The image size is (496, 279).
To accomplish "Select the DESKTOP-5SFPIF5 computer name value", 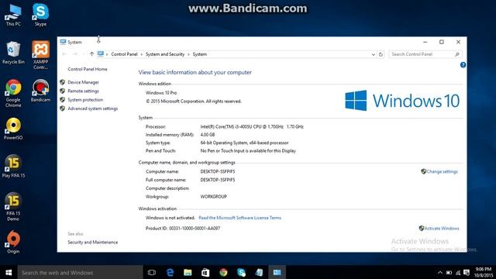I will [218, 171].
